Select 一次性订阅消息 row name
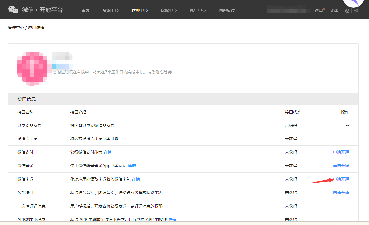Viewport: 369px width, 225px height. coord(32,206)
